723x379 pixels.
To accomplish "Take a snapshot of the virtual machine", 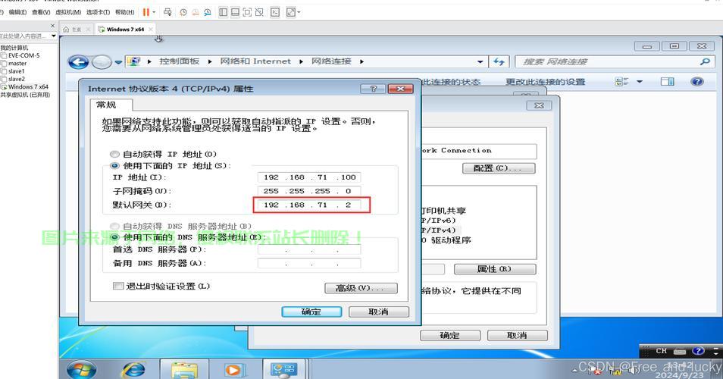I will [183, 12].
